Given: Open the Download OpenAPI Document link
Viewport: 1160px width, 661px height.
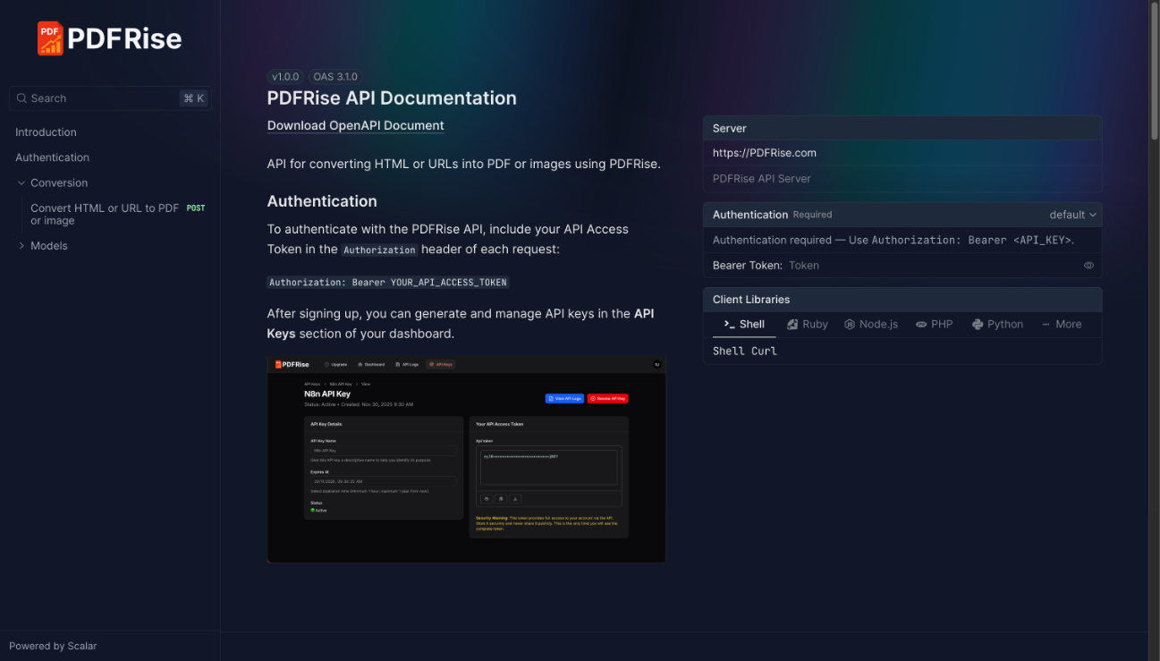Looking at the screenshot, I should [355, 125].
